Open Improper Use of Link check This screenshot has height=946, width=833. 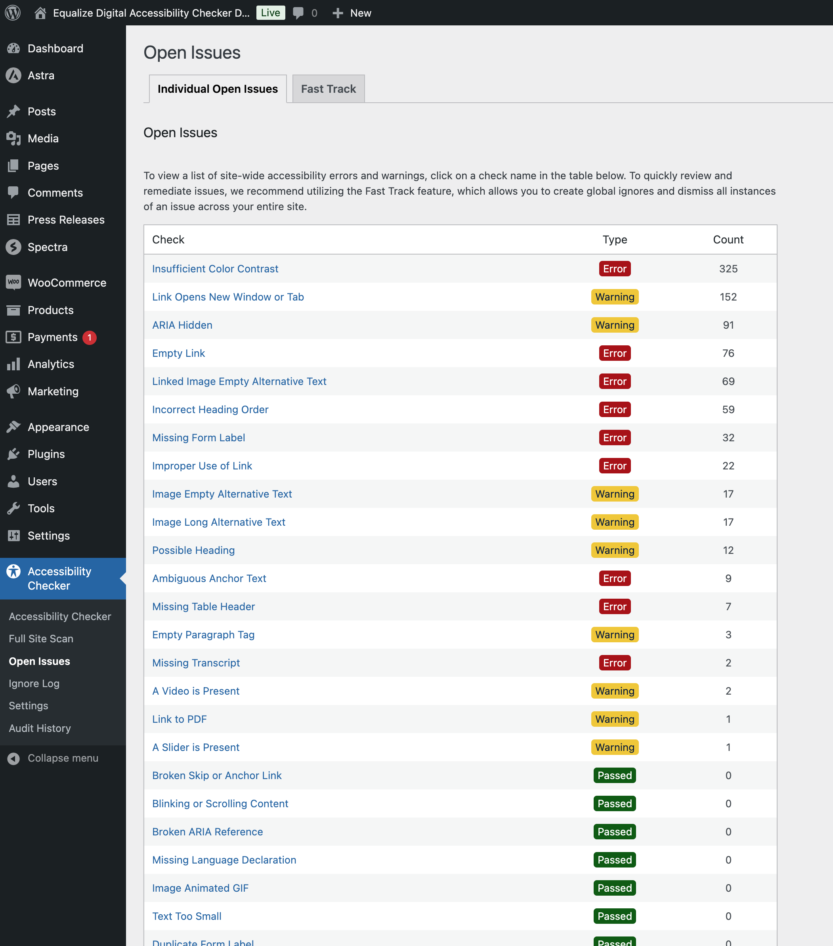click(202, 466)
